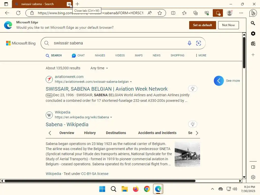Open Collections icon in toolbar
This screenshot has width=260, height=195.
[196, 13]
